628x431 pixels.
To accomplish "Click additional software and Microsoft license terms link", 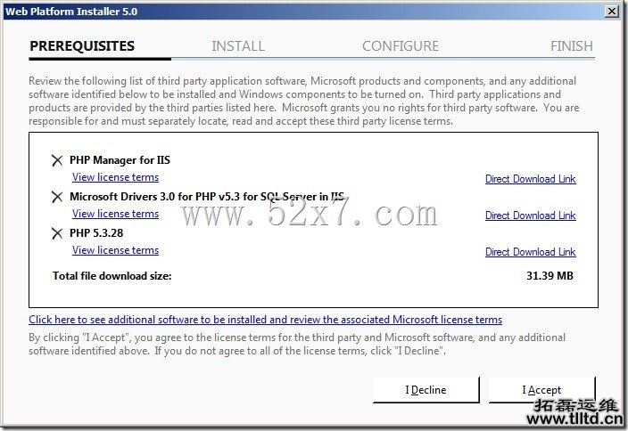I will click(x=265, y=320).
